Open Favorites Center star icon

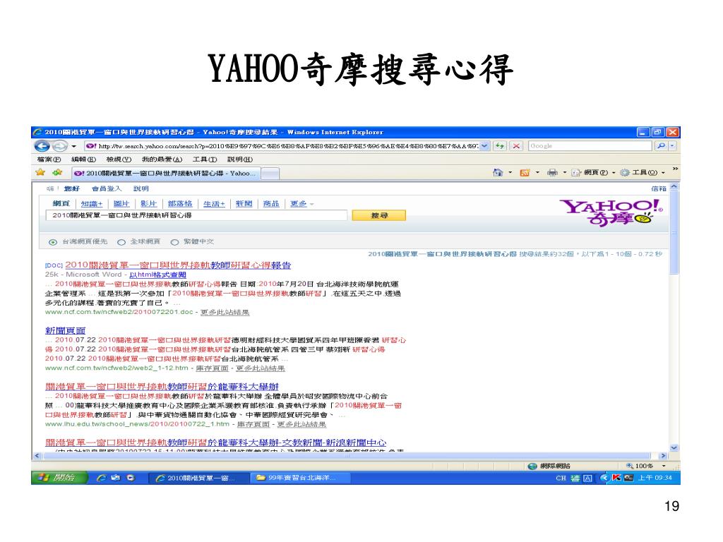pyautogui.click(x=40, y=172)
